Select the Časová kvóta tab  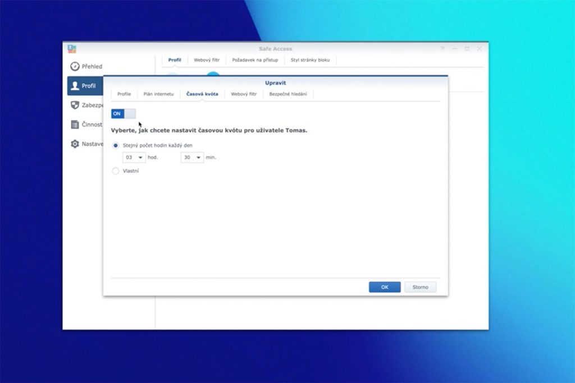(202, 94)
